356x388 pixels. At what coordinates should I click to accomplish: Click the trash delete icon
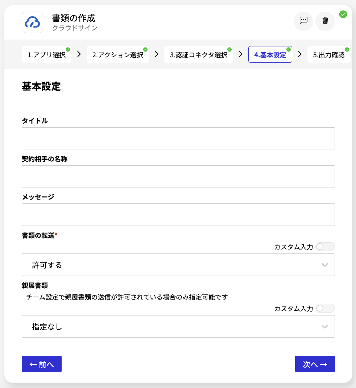[325, 21]
